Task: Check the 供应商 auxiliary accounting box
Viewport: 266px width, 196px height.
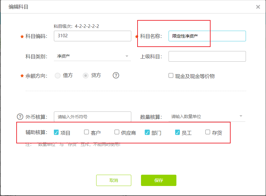Action: pos(116,132)
